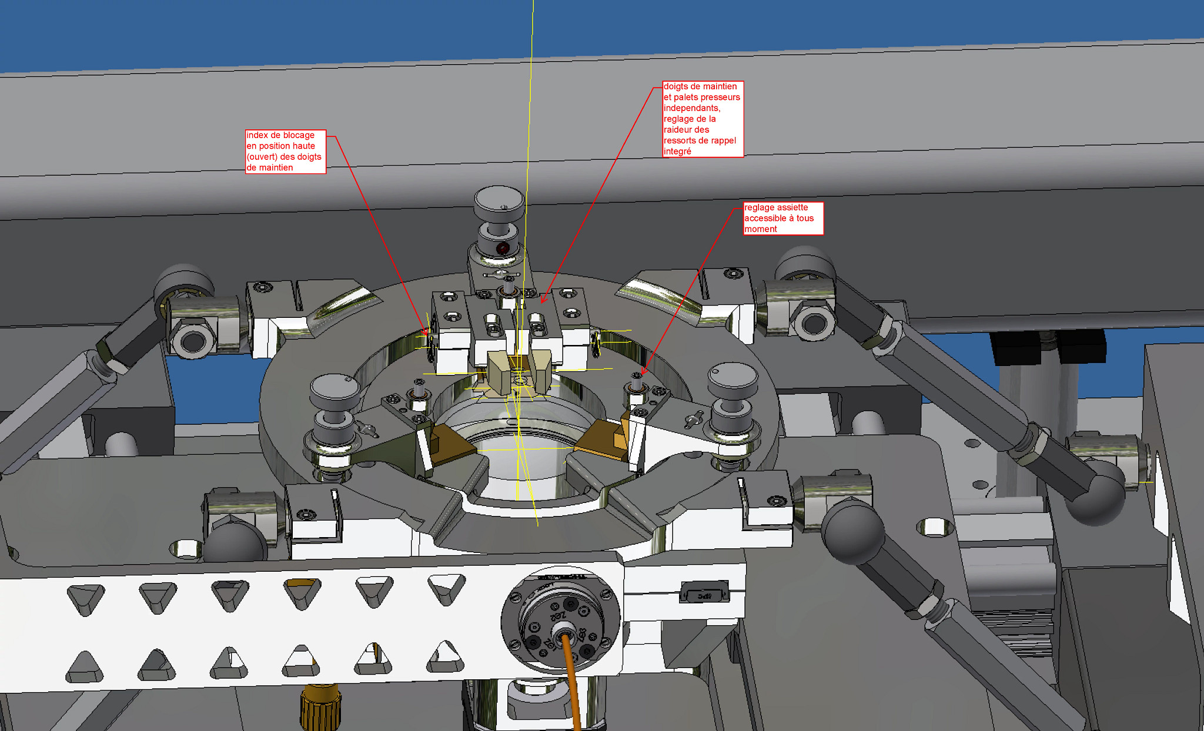
Task: Click the red dot on top knob shaft
Action: click(x=503, y=249)
